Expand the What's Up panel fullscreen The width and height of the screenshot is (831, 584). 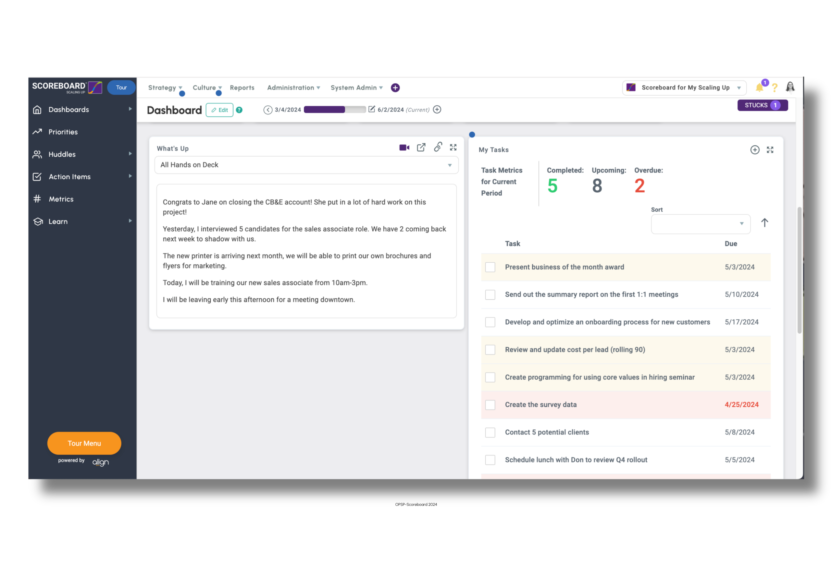453,148
